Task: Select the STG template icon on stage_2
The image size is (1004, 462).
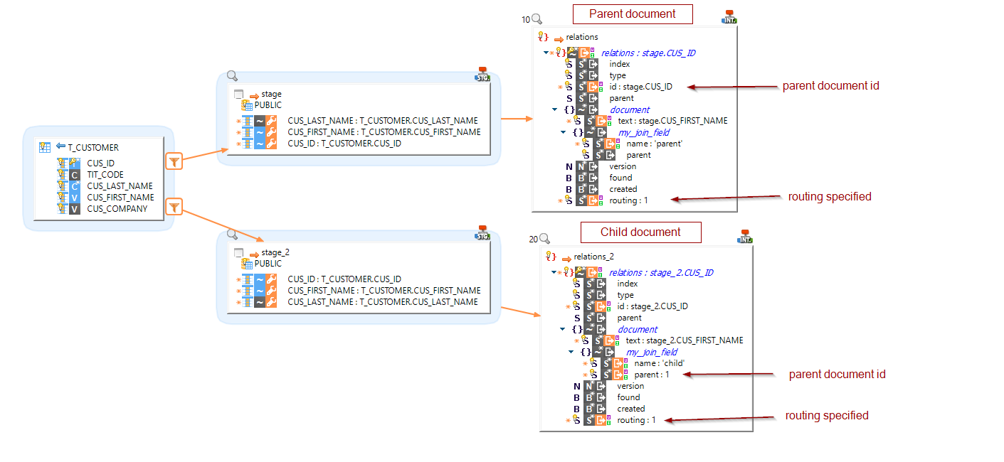Action: pyautogui.click(x=482, y=231)
